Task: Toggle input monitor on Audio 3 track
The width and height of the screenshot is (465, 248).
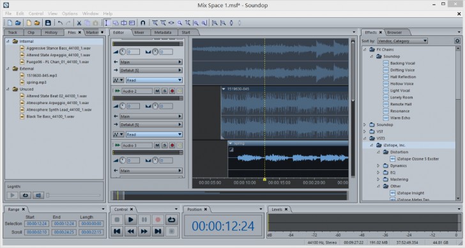Action: coord(179,145)
